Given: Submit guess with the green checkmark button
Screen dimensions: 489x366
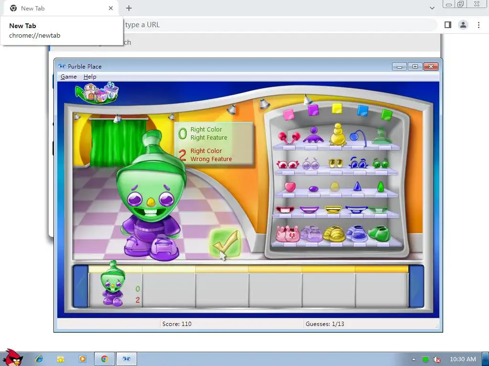Looking at the screenshot, I should click(x=225, y=244).
